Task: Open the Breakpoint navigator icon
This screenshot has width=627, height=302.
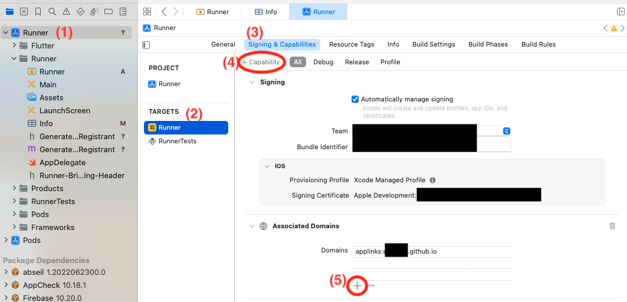Action: point(109,12)
